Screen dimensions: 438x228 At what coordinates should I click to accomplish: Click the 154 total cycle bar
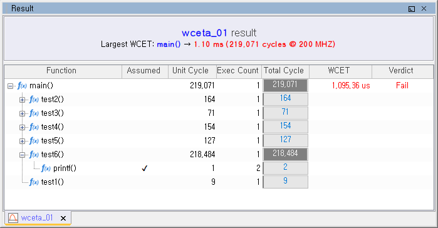pos(285,127)
